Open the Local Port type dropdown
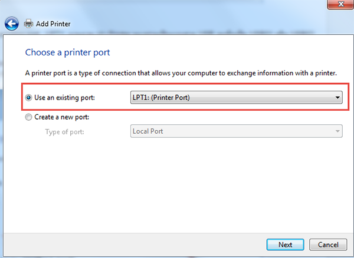The height and width of the screenshot is (258, 354). click(237, 131)
